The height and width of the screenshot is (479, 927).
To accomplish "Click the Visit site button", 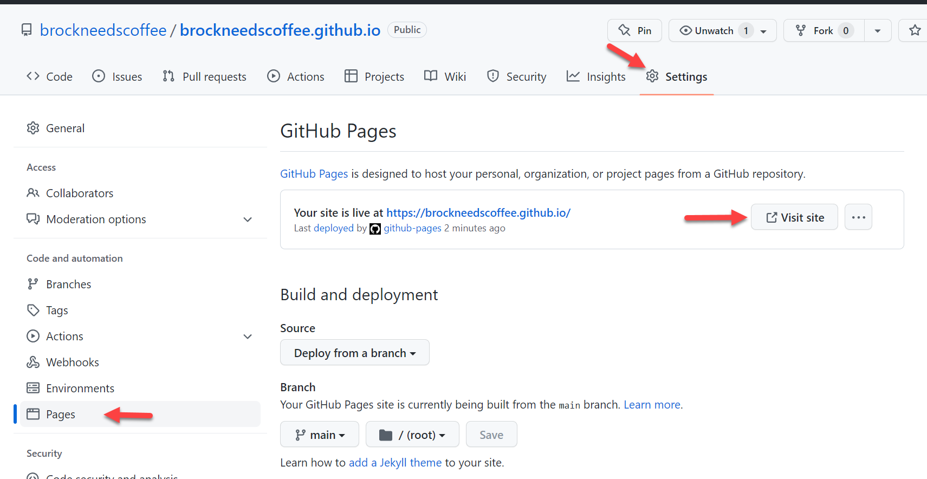I will (794, 217).
